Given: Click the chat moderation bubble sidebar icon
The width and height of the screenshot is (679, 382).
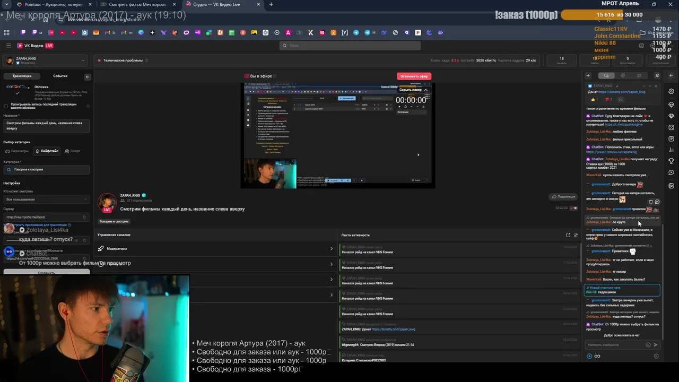Looking at the screenshot, I should 671,173.
